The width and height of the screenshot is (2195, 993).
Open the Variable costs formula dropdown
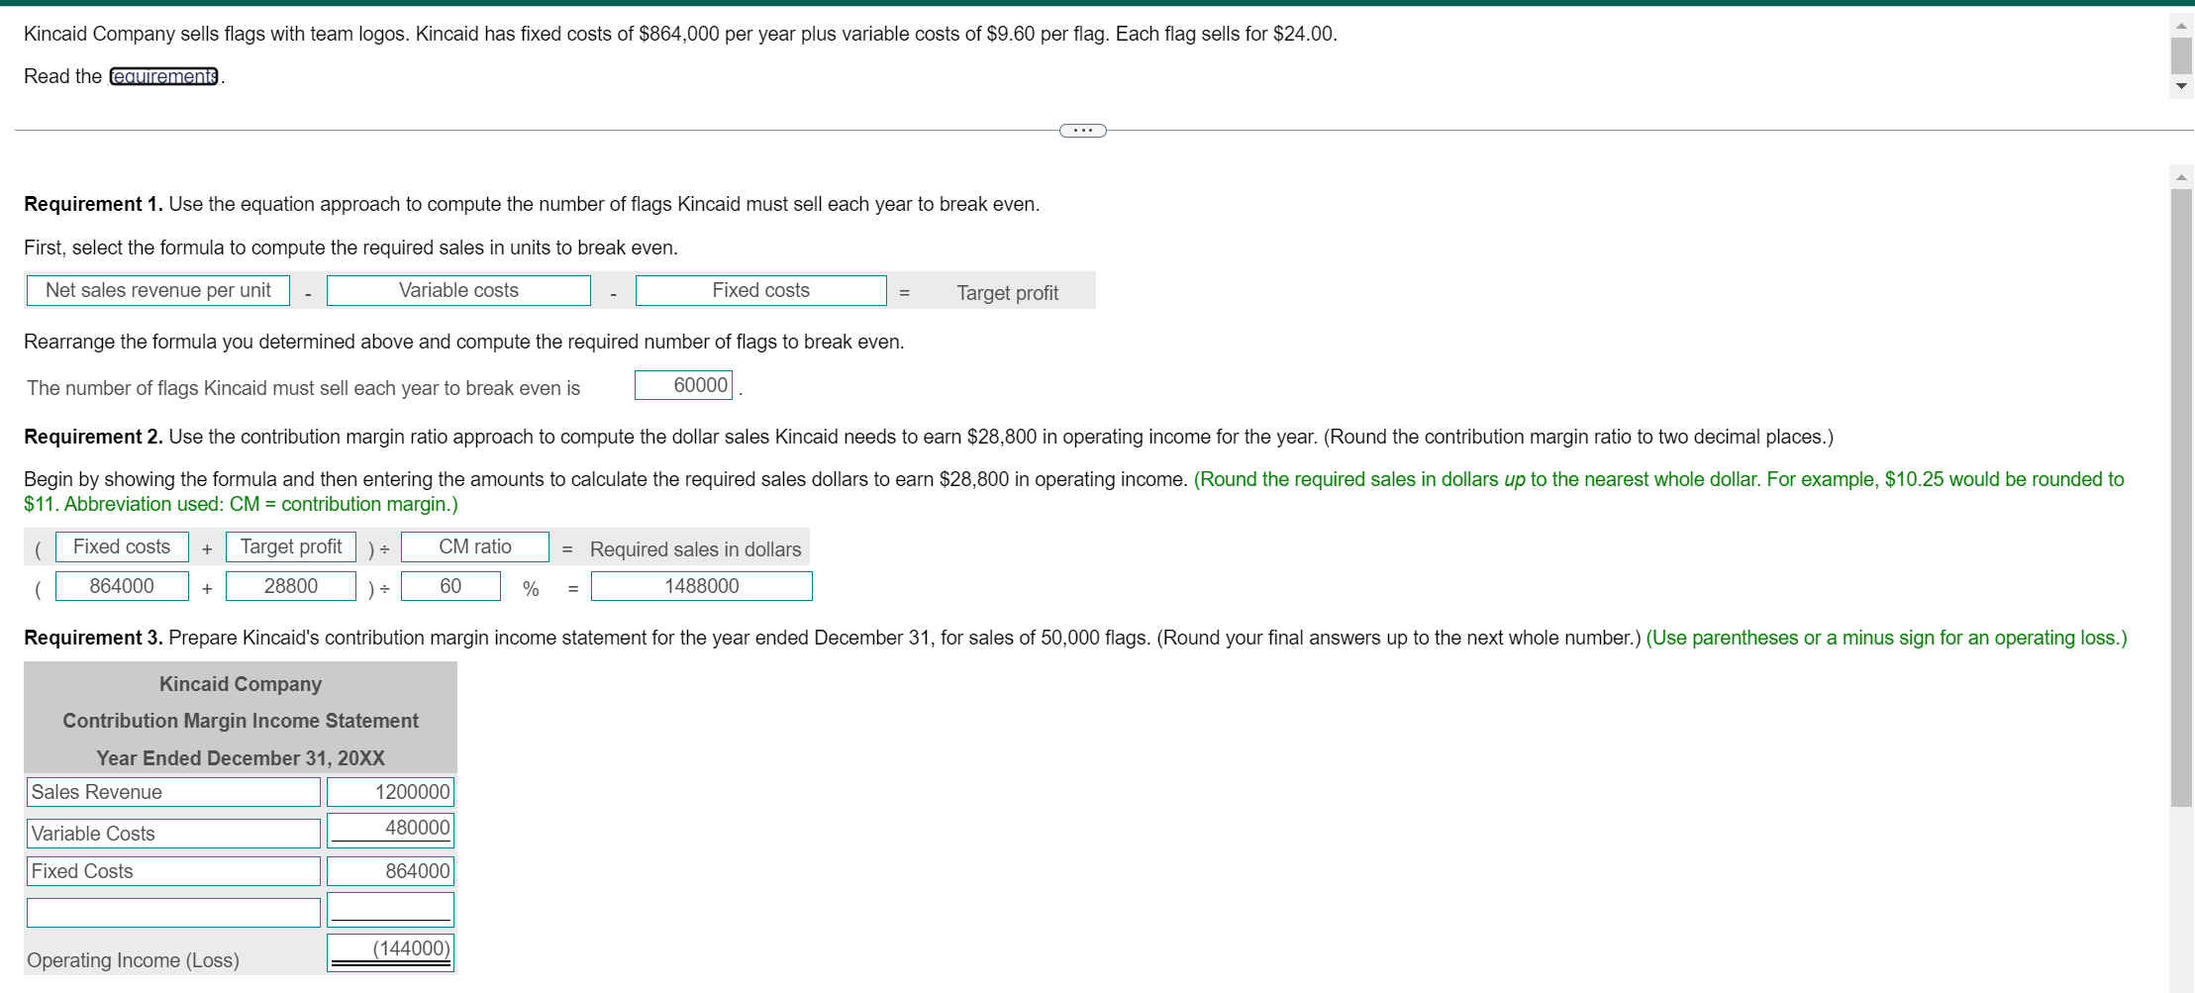click(458, 290)
